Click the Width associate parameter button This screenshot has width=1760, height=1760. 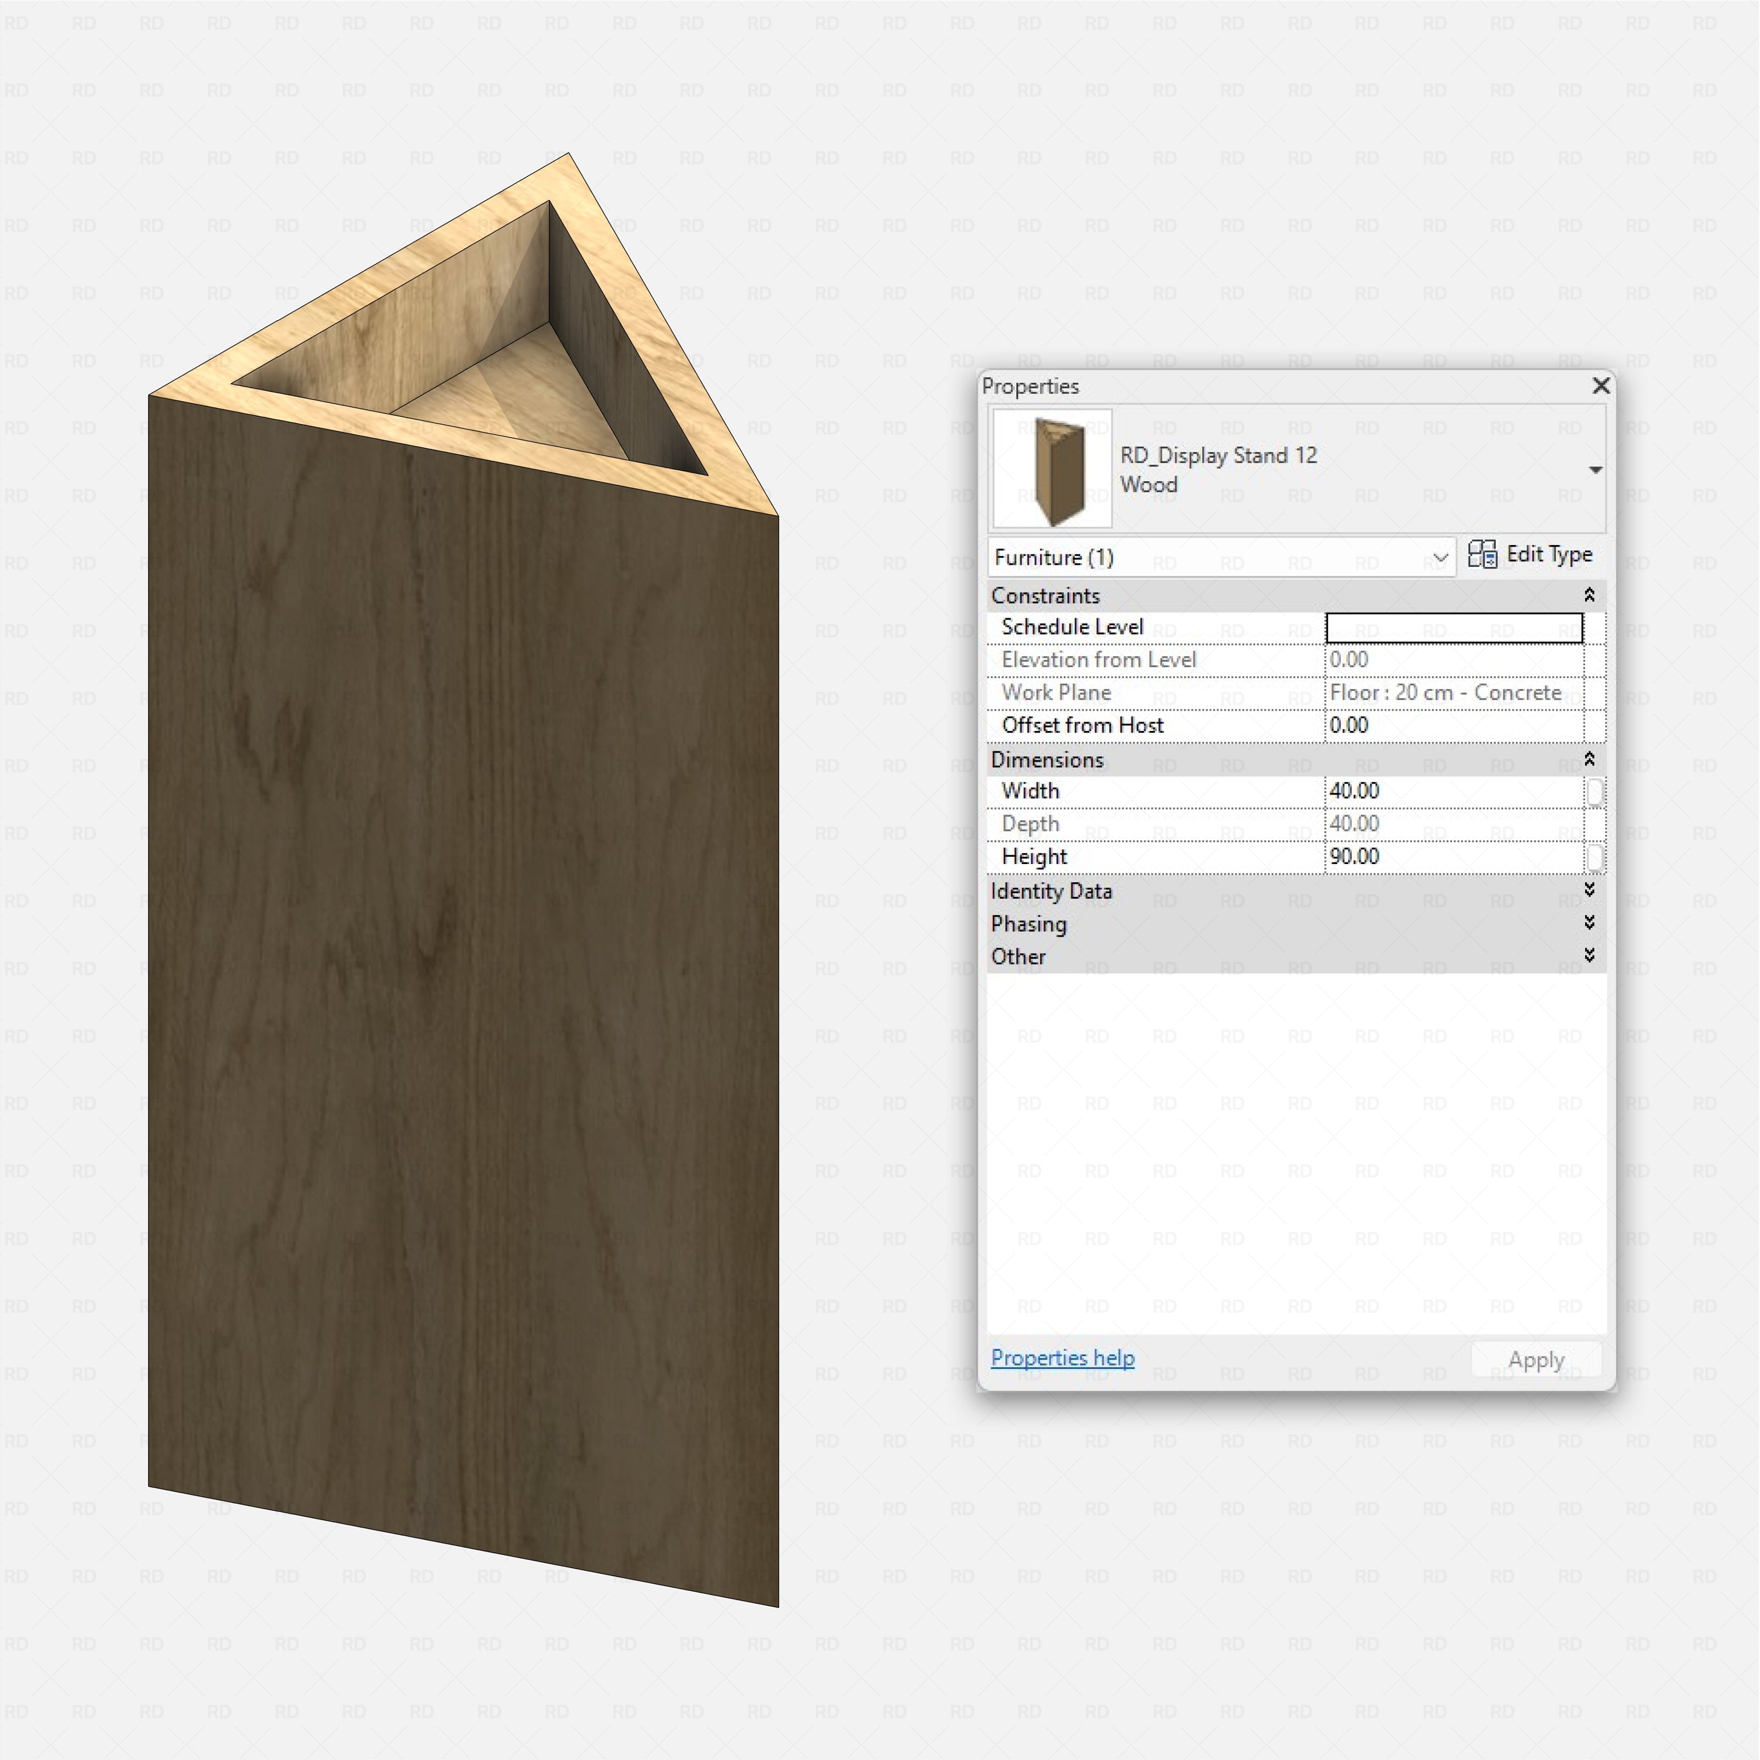(1594, 791)
